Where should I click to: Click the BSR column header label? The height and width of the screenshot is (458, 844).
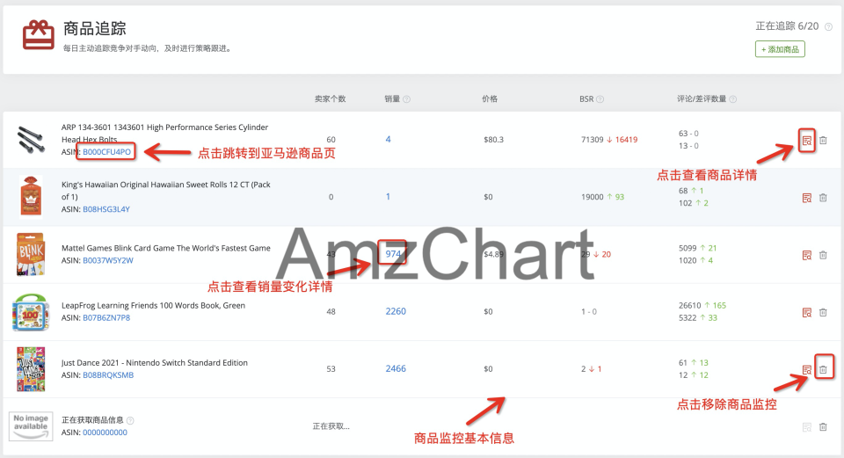click(586, 99)
